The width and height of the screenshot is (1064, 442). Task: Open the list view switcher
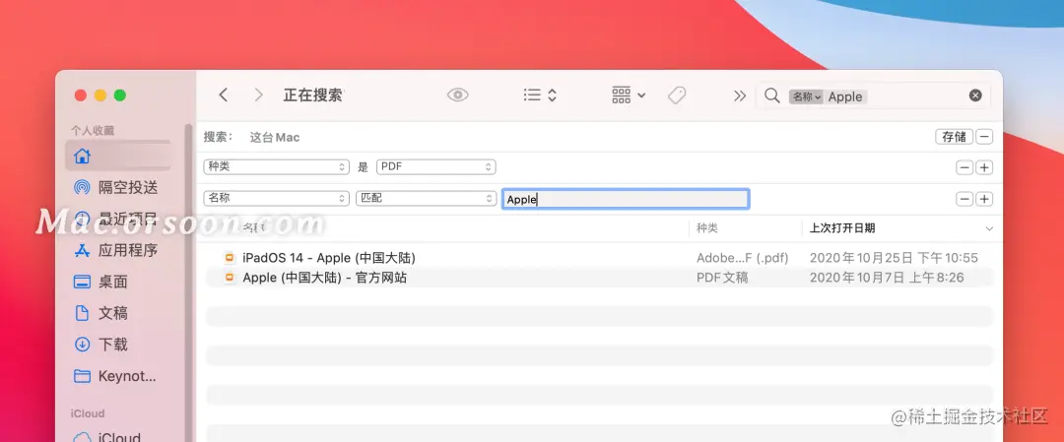pos(540,95)
